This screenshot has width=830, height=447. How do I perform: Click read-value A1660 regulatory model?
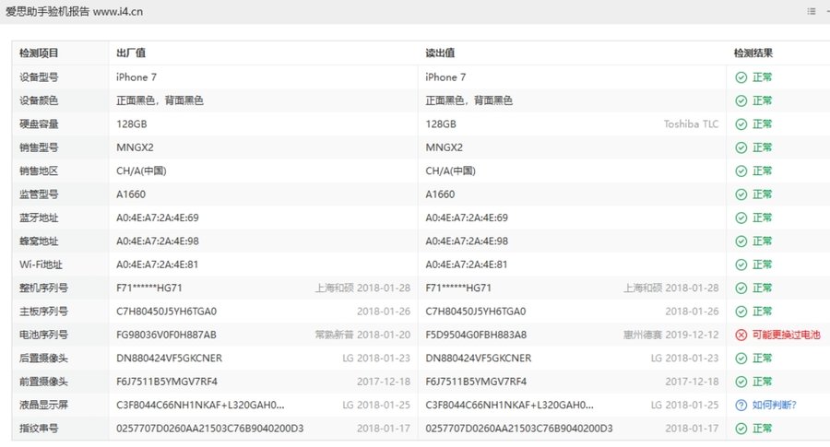coord(440,194)
